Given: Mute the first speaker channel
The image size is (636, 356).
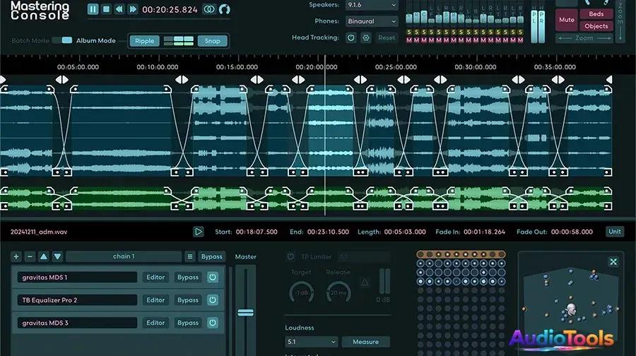Looking at the screenshot, I should click(x=409, y=40).
